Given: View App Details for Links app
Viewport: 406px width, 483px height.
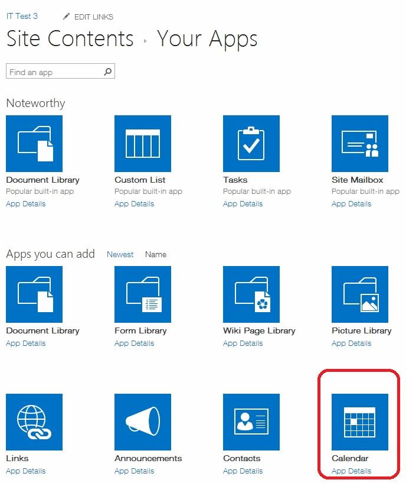Looking at the screenshot, I should coord(25,471).
